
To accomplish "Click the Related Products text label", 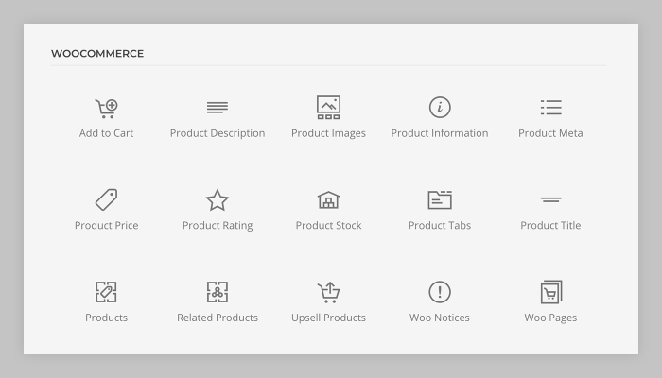I will tap(218, 318).
